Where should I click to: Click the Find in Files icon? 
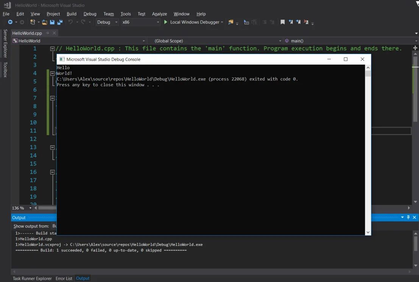pos(231,22)
